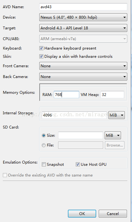The image size is (132, 222).
Task: Enable the Snapshot checkbox
Action: click(44, 165)
